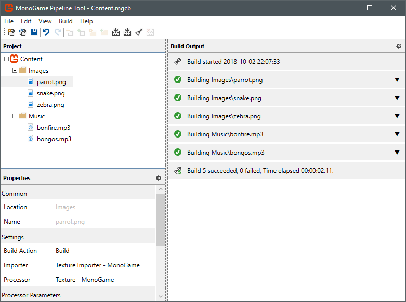Viewport: 406px width, 302px height.
Task: Maximize the Pipeline Tool window
Action: [370, 8]
